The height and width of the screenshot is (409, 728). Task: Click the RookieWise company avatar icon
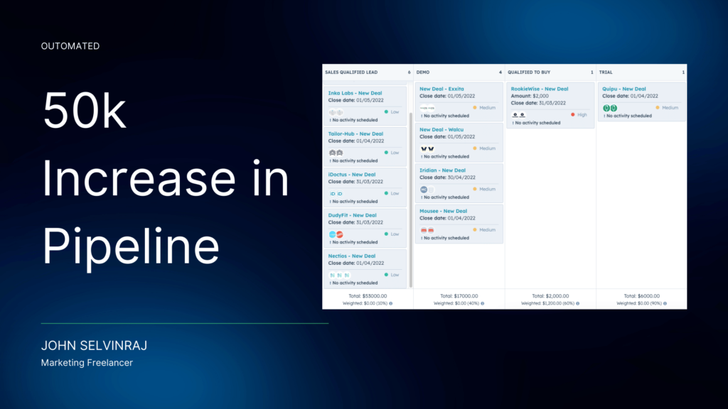click(x=515, y=115)
